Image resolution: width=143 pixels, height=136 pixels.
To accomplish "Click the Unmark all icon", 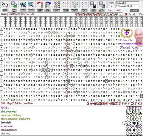I will [84, 5].
